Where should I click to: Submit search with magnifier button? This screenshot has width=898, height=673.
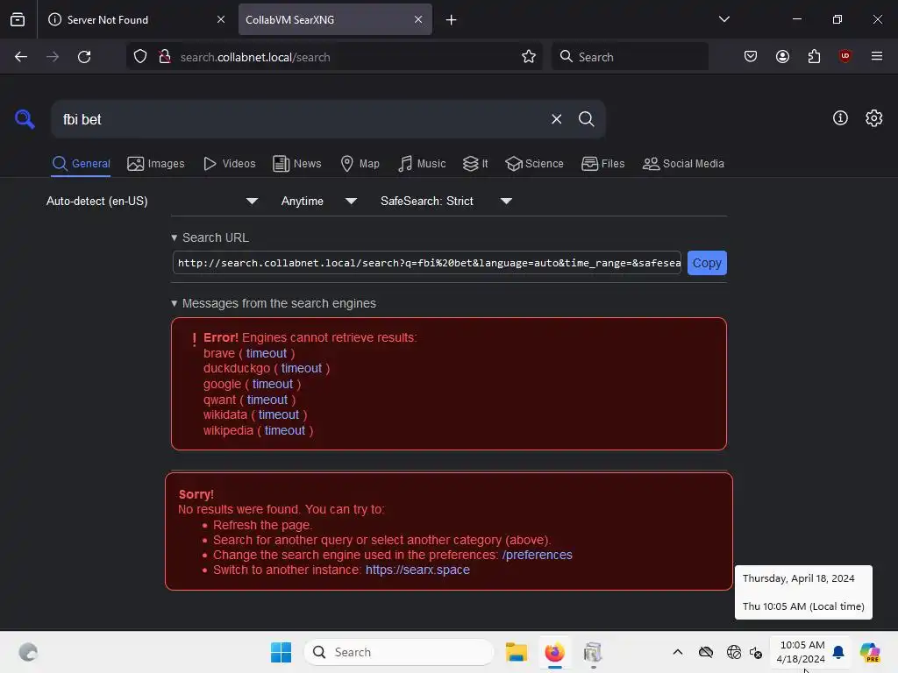[x=586, y=119]
